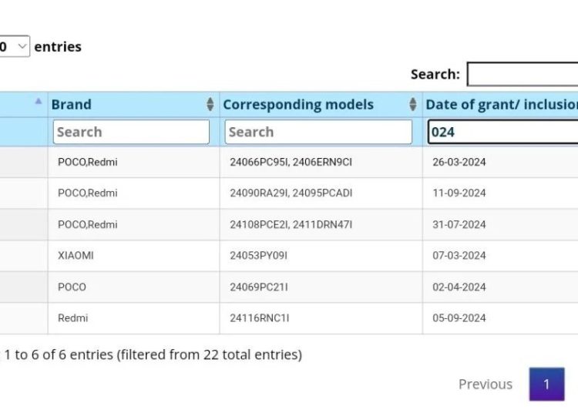Select the cell 24053PY09I
Screen dimensions: 578x413
(x=321, y=256)
